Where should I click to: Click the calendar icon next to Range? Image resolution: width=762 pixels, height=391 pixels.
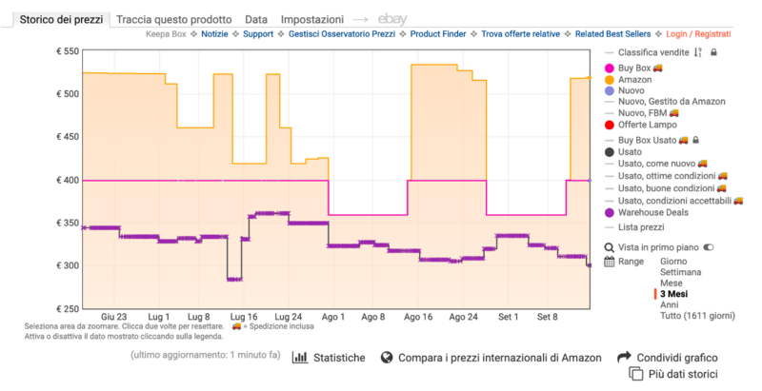click(610, 260)
